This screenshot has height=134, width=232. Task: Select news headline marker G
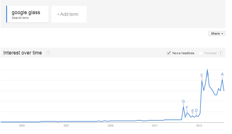click(x=183, y=101)
